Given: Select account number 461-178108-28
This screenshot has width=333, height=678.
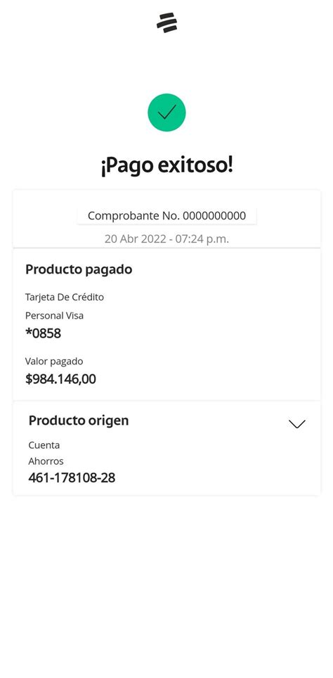Looking at the screenshot, I should [x=72, y=478].
